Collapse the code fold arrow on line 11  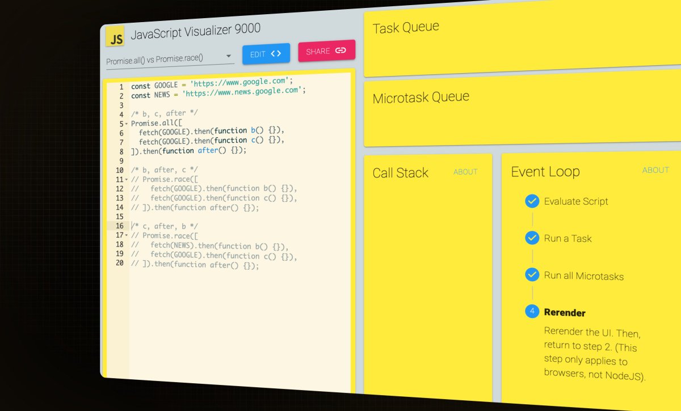[x=127, y=179]
